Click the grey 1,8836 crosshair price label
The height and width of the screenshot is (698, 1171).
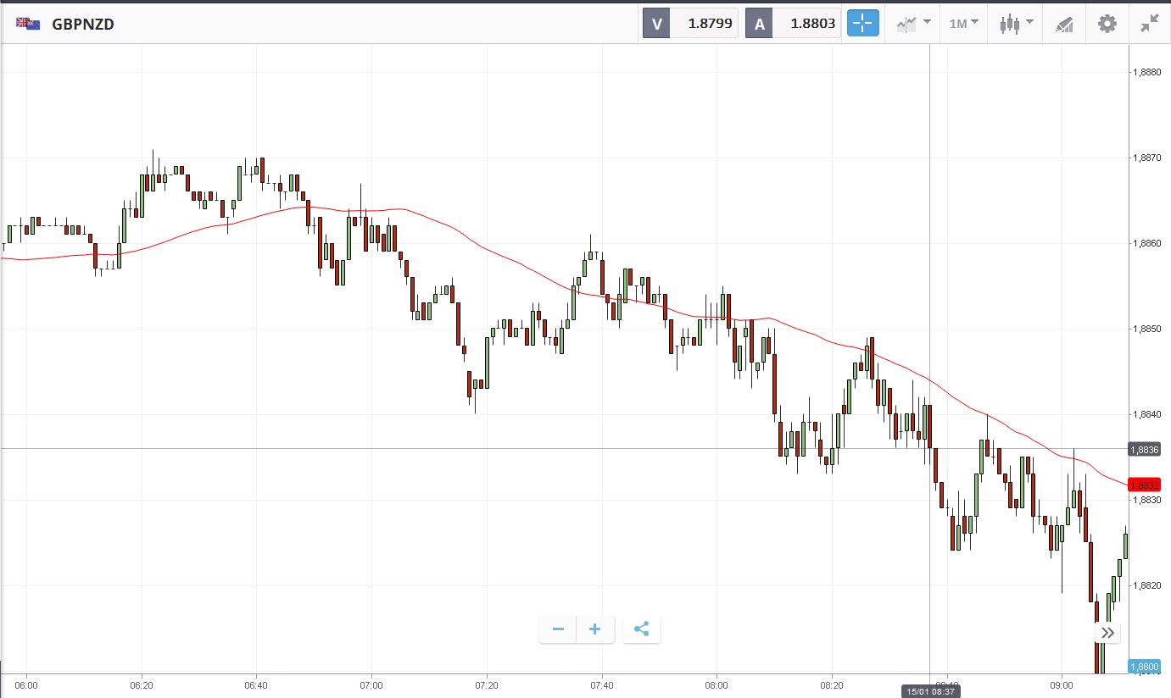coord(1145,449)
